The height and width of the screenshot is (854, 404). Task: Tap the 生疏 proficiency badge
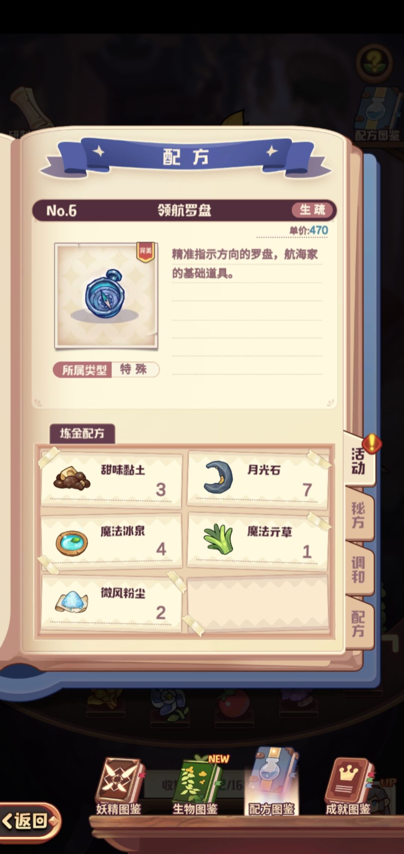coord(312,210)
